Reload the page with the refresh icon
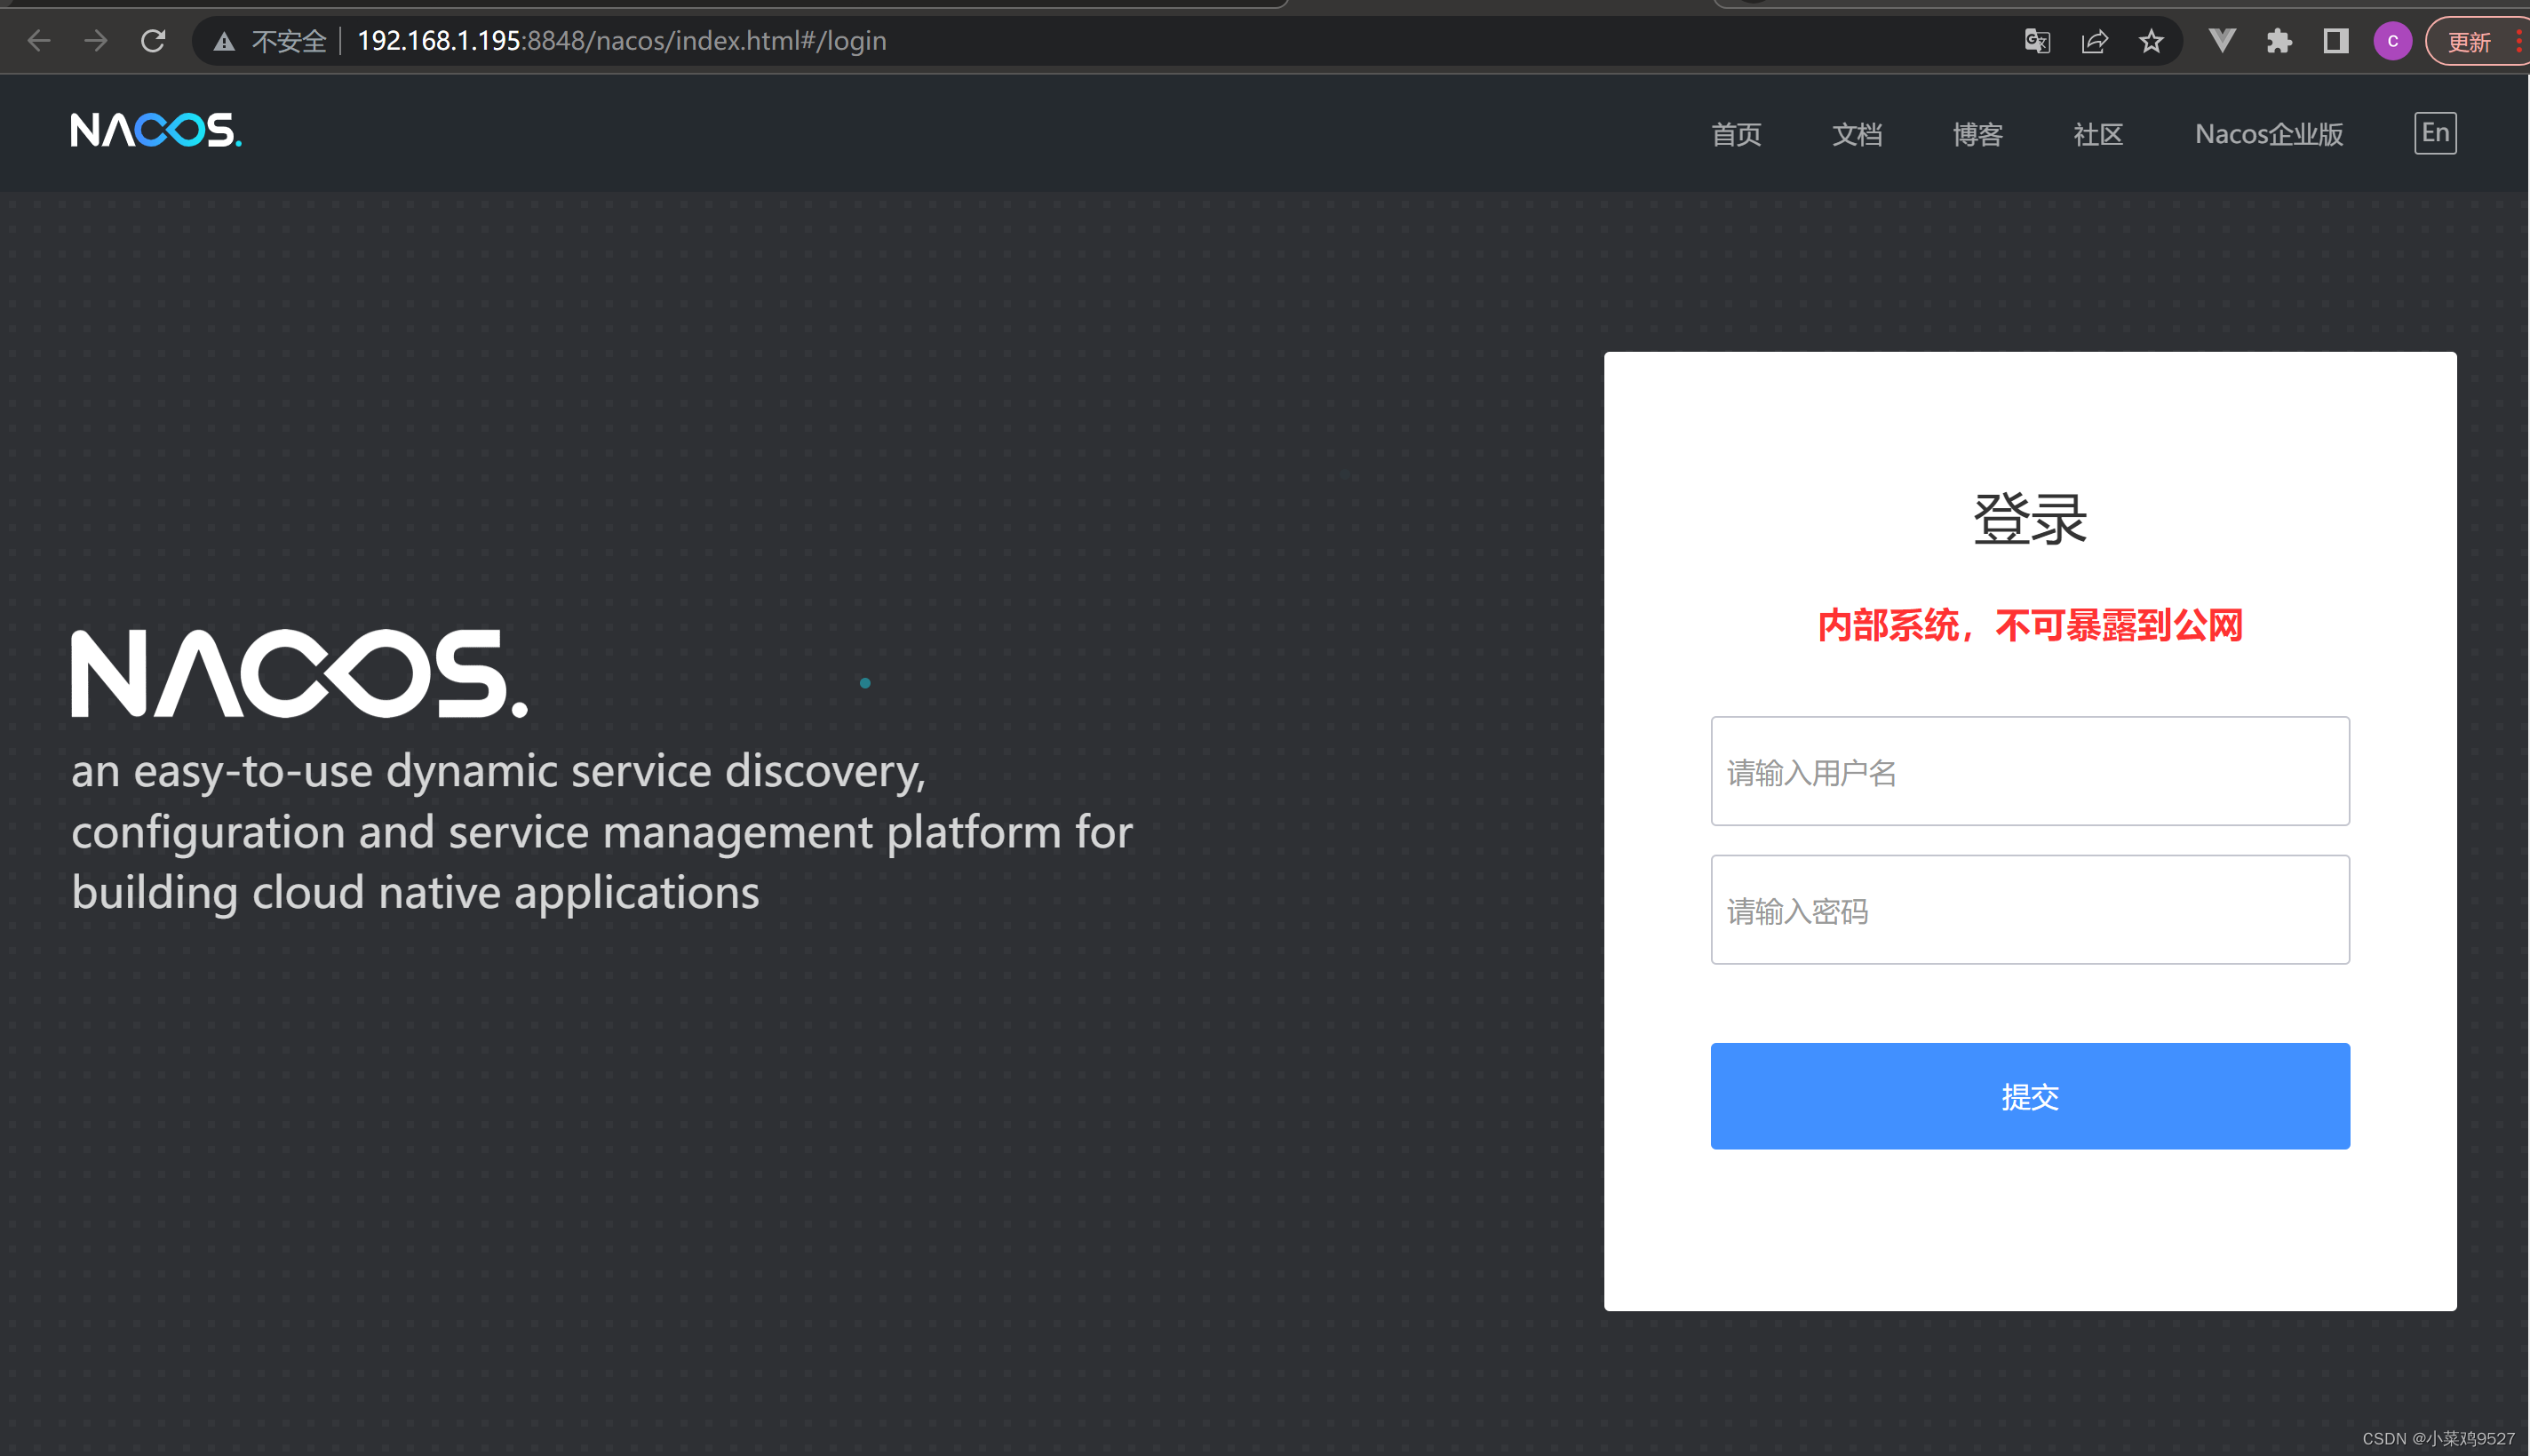This screenshot has height=1456, width=2530. [x=153, y=41]
